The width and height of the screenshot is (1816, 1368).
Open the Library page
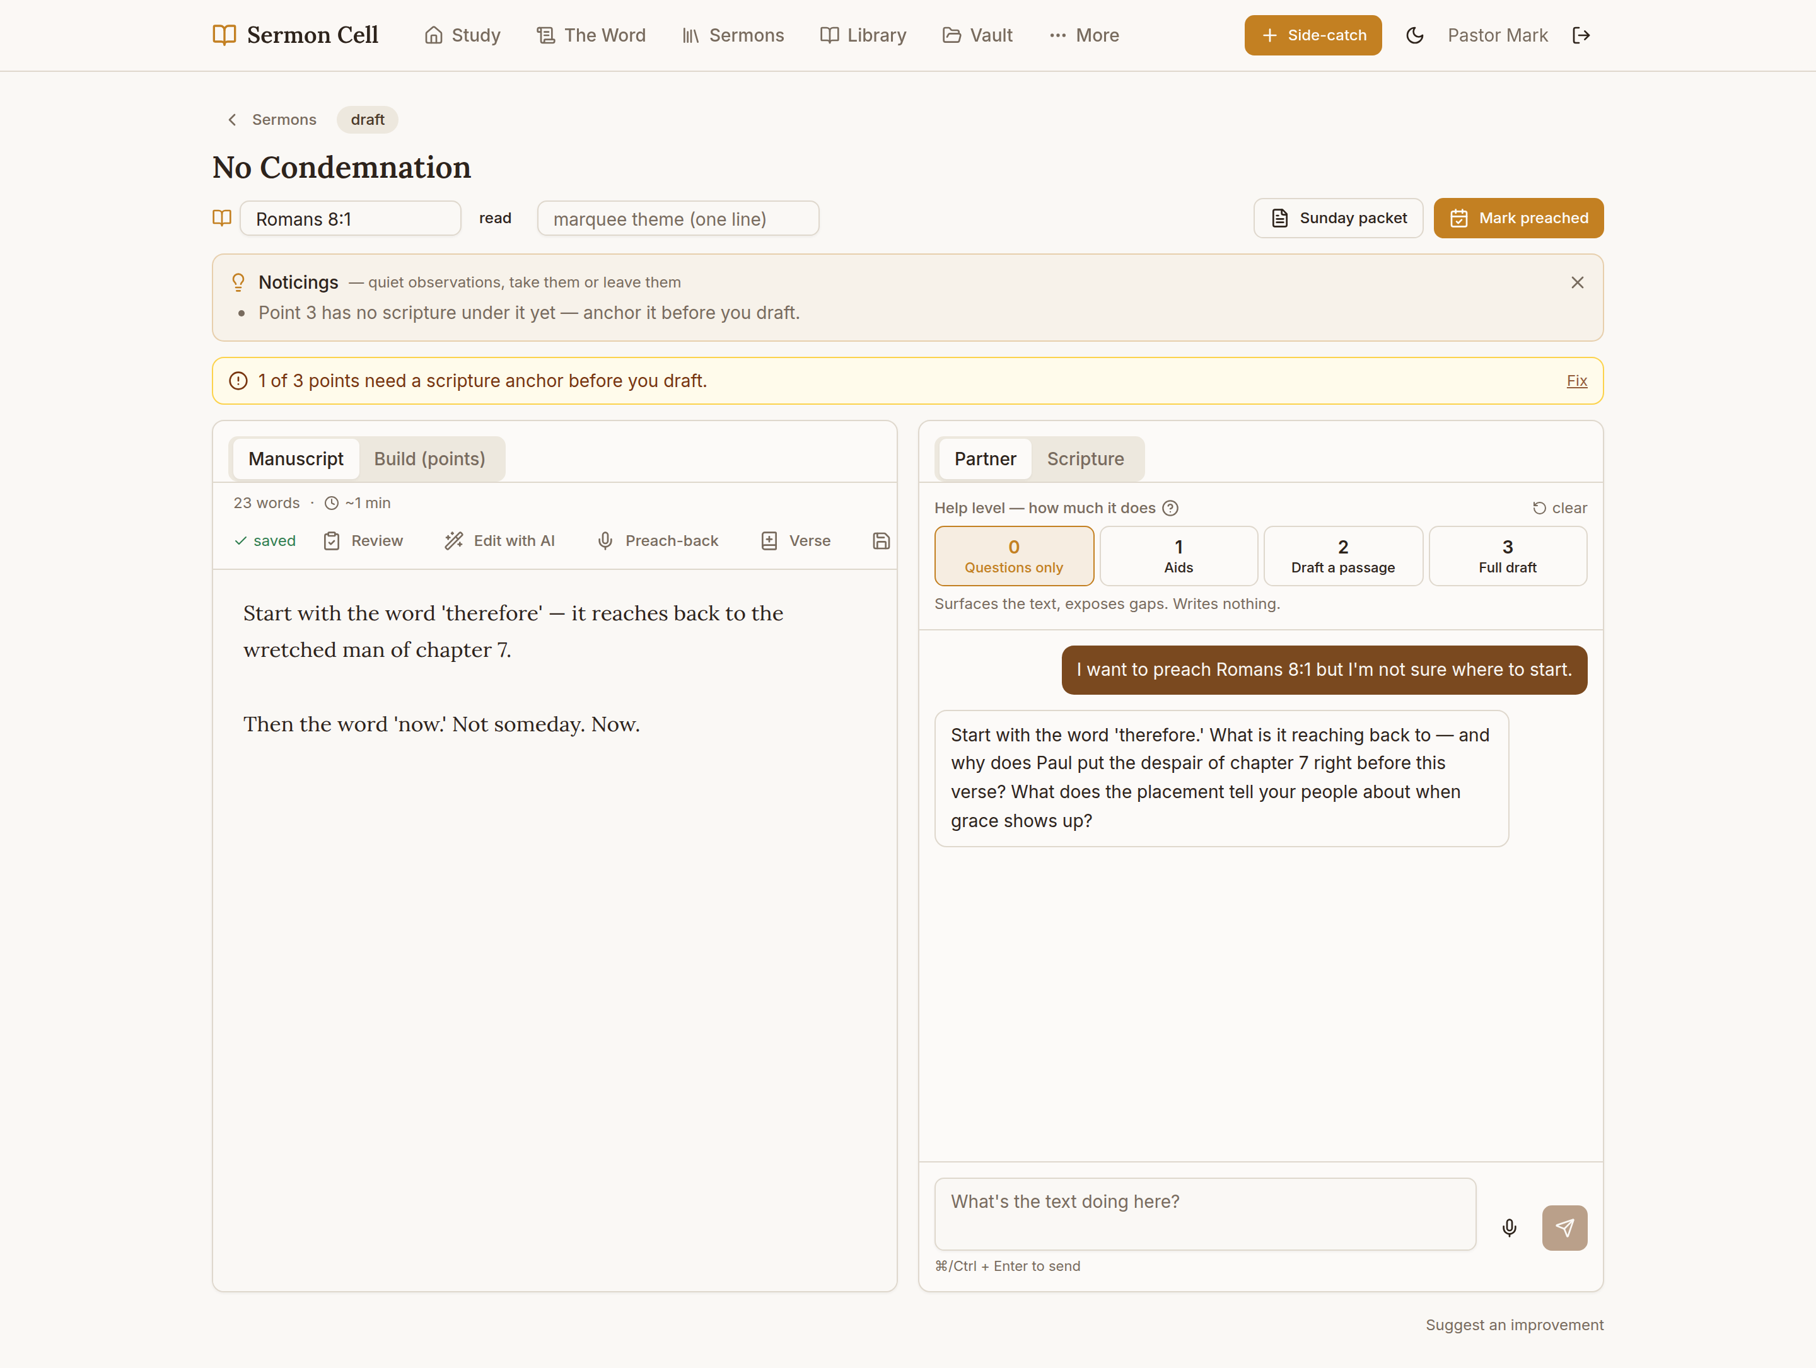(863, 35)
